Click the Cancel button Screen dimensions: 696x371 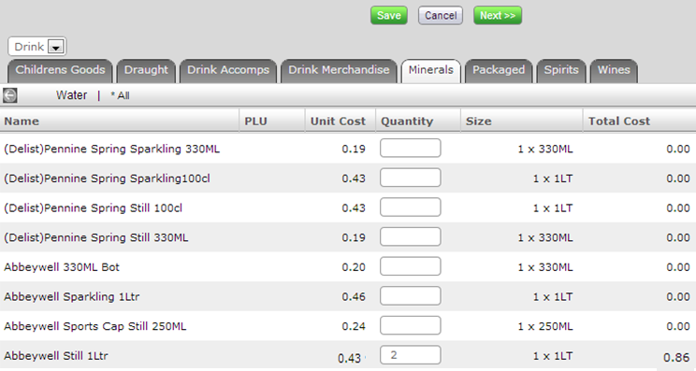(x=441, y=16)
